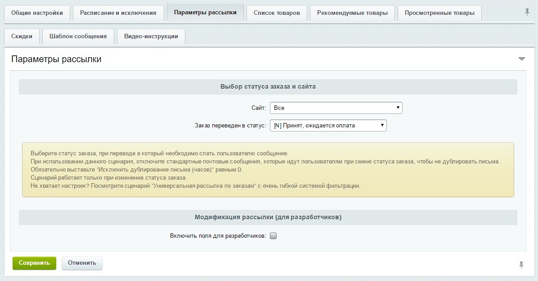Image resolution: width=538 pixels, height=281 pixels.
Task: Click the yellow hint box about order status
Action: pos(268,170)
